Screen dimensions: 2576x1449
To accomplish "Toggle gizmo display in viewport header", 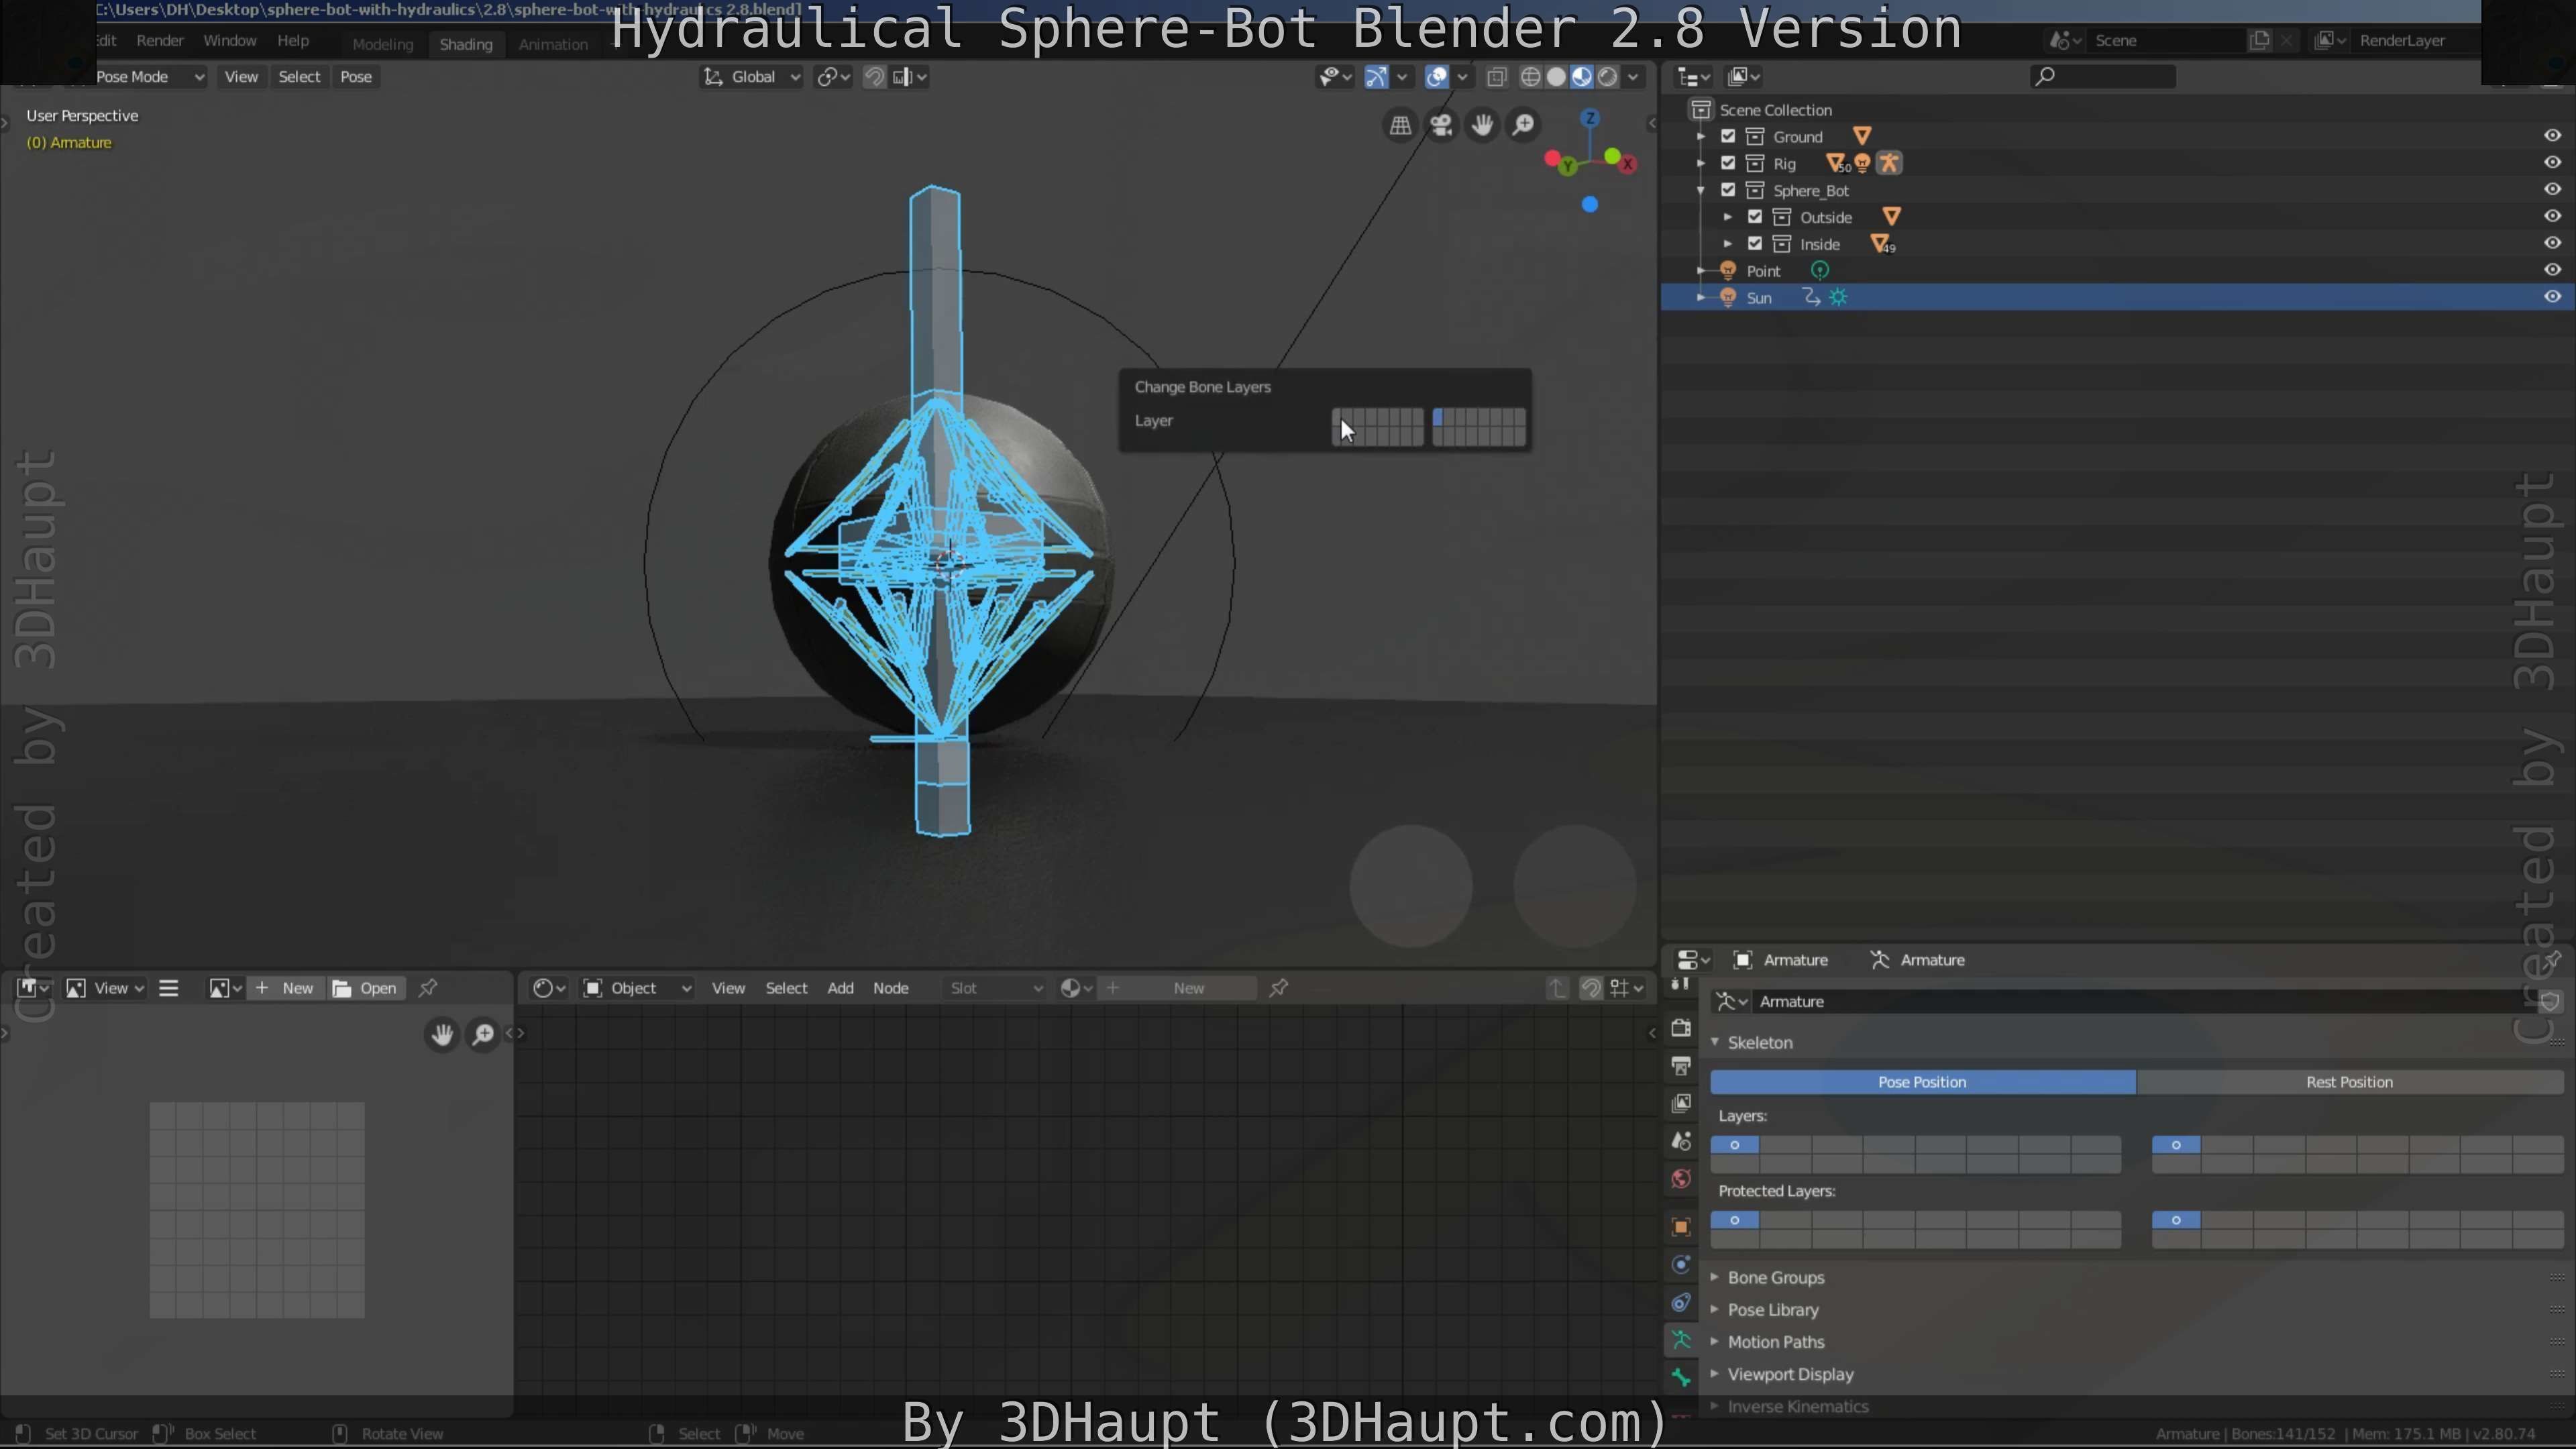I will [x=1376, y=77].
